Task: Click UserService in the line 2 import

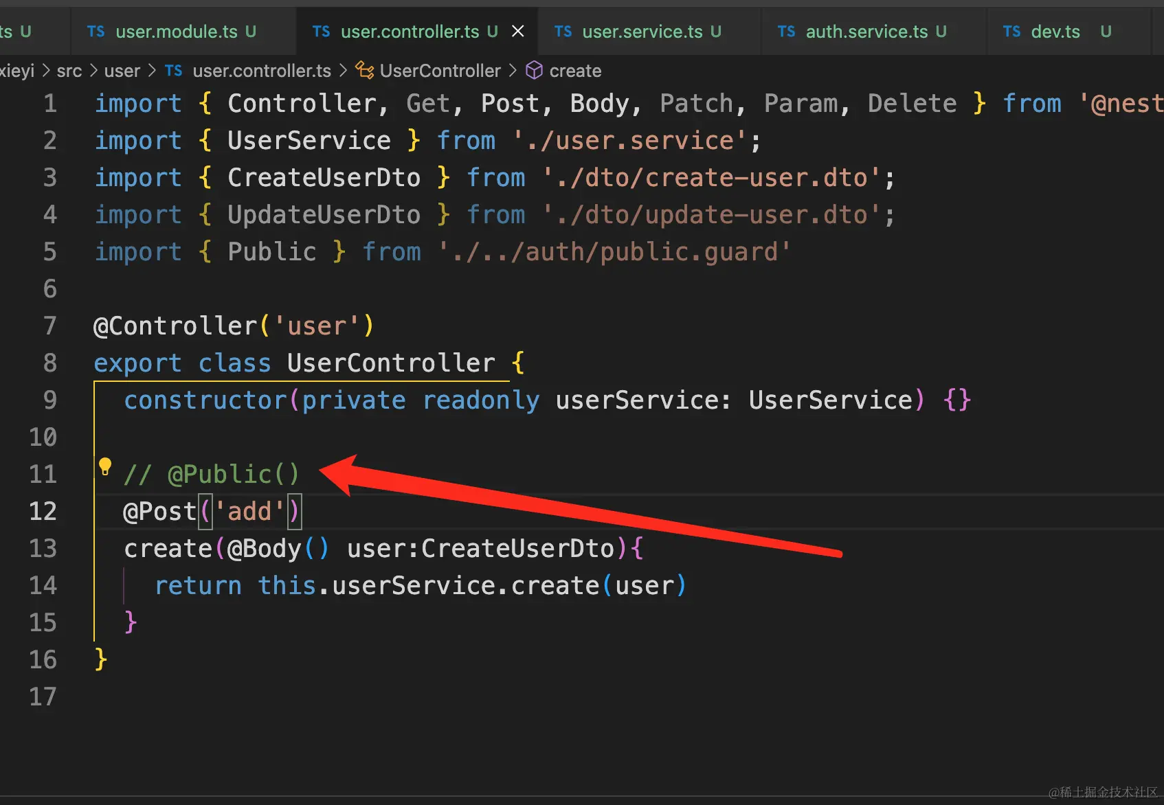Action: coord(309,141)
